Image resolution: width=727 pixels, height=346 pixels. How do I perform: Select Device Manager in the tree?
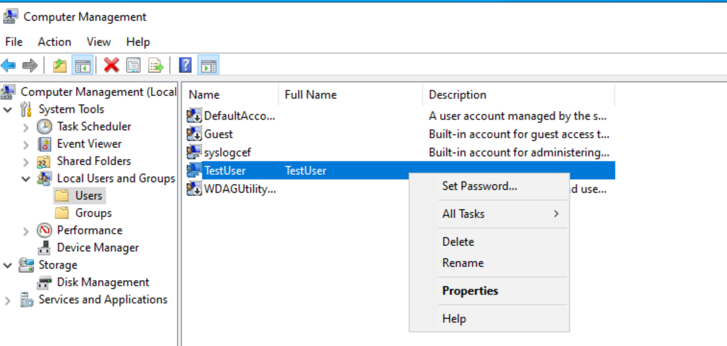[97, 247]
